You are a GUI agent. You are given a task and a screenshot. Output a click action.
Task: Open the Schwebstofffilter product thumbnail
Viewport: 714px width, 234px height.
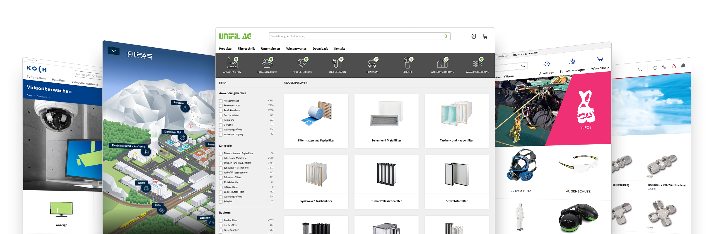pos(457,174)
